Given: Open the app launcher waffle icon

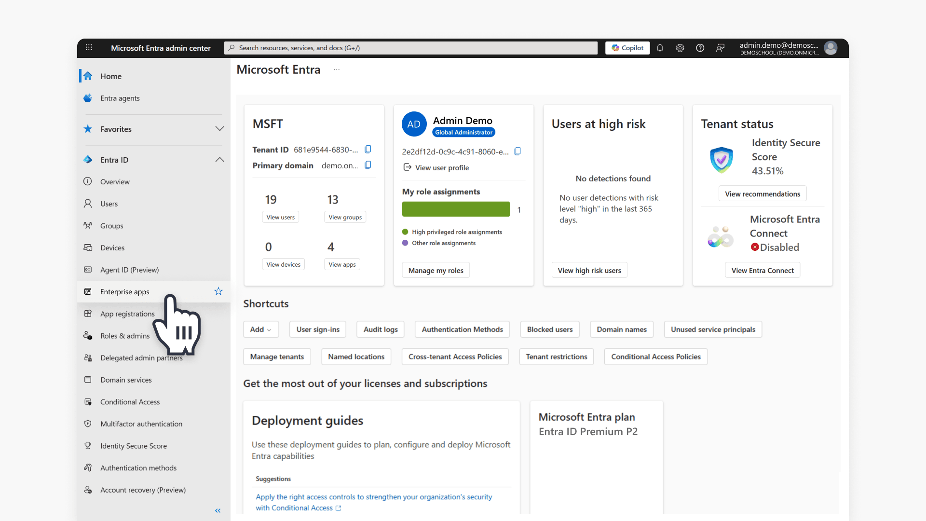Looking at the screenshot, I should click(89, 48).
